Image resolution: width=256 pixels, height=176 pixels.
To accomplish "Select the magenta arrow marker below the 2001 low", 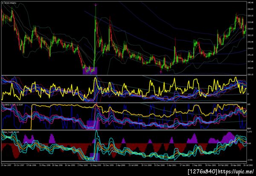I will point(161,72).
